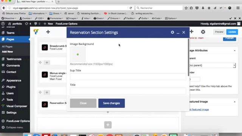242x136 pixels.
Task: Open the CSS developer toolbar dropdown
Action: point(39,19)
